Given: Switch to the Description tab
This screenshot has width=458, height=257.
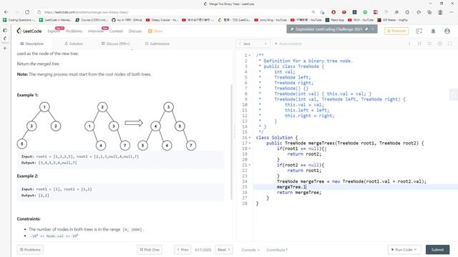Looking at the screenshot, I should (31, 44).
